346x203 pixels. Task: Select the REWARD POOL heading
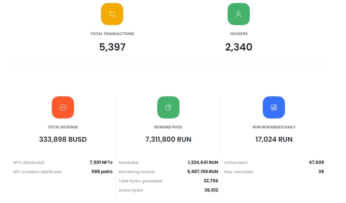click(168, 127)
